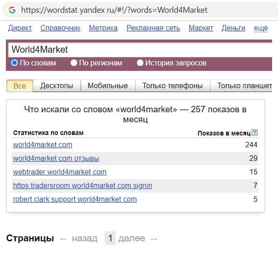Screen dimensions: 278x259
Task: Open the 'webtrader world4market com' query
Action: coord(59,172)
